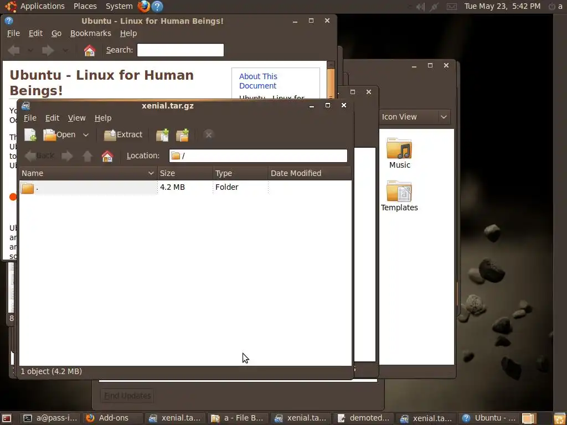Select the '.' folder row in the archive

pos(185,187)
